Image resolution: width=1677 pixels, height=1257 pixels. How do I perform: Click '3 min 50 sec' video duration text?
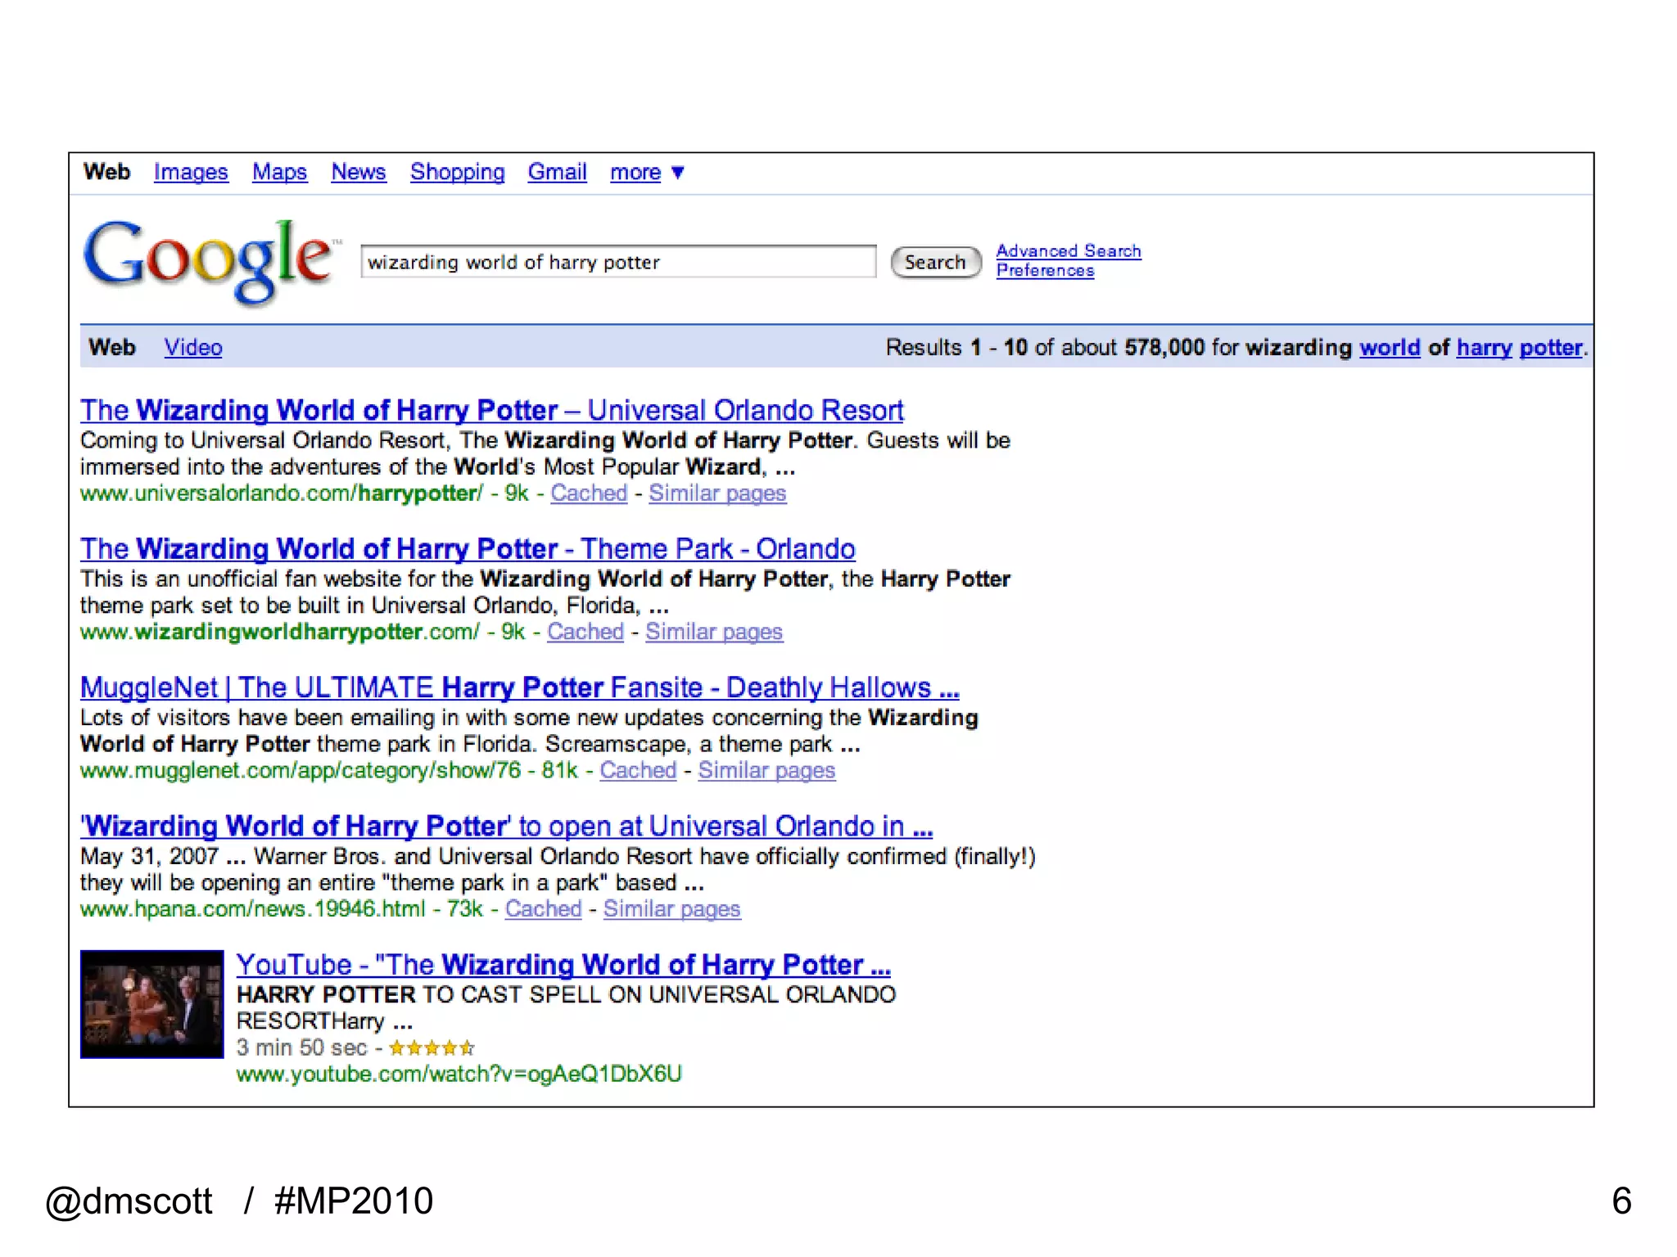tap(301, 1047)
